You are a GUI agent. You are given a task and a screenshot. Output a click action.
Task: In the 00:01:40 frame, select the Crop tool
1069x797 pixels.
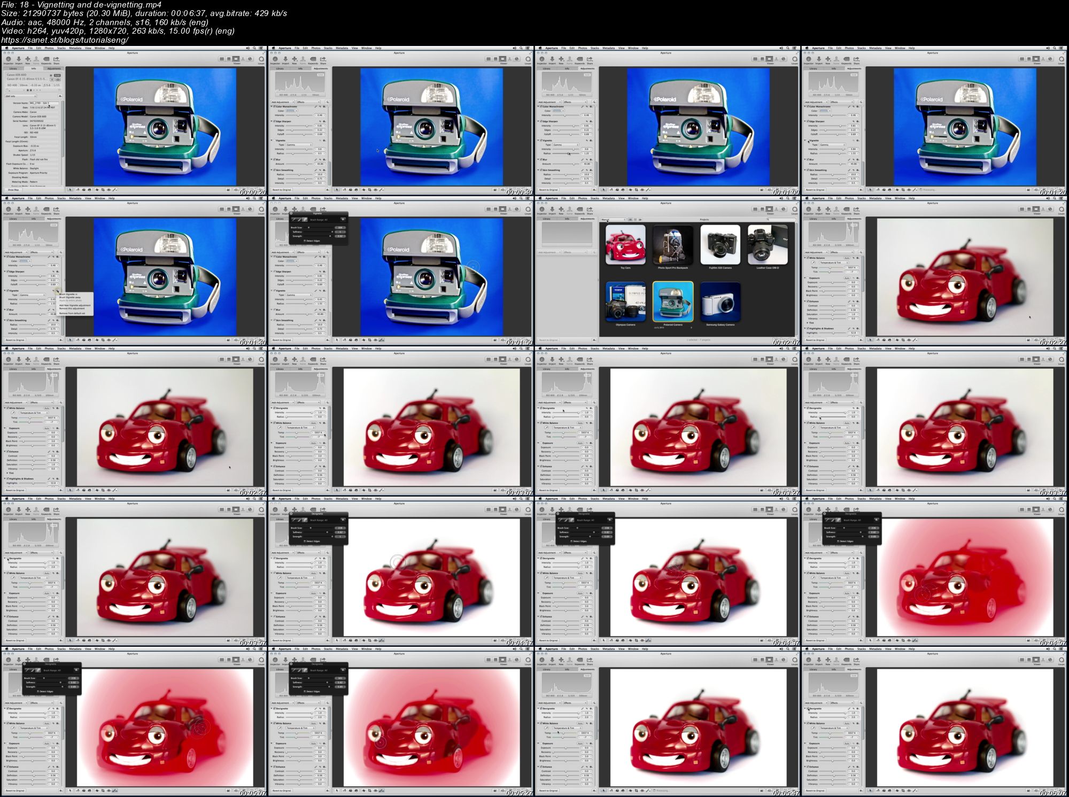click(x=103, y=340)
